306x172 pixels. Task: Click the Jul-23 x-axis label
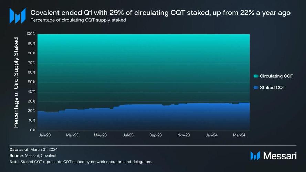click(x=128, y=135)
